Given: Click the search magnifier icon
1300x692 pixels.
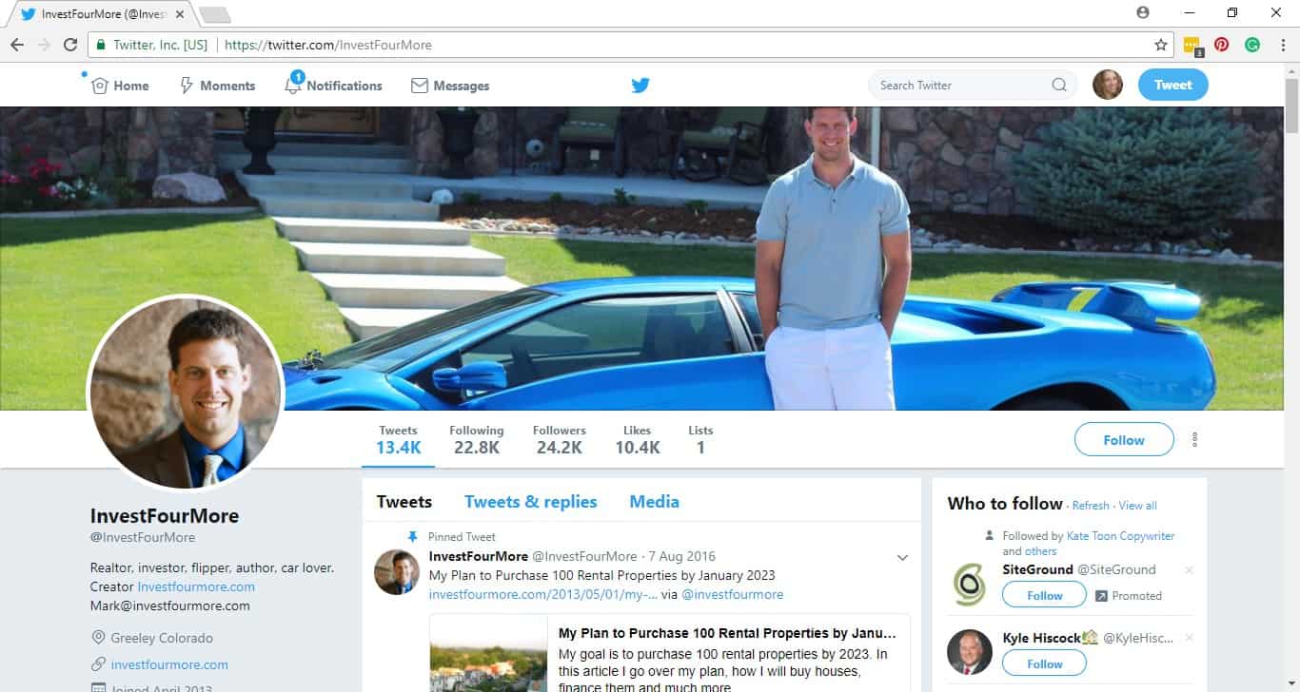Looking at the screenshot, I should click(x=1059, y=86).
